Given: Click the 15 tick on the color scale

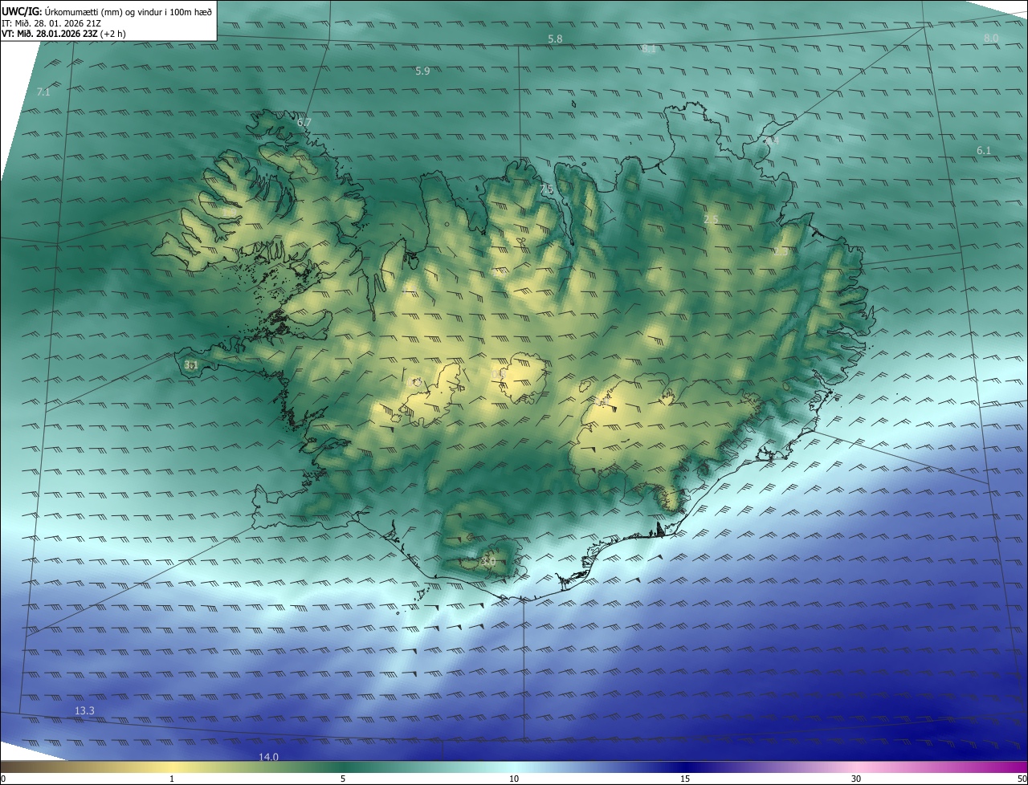Looking at the screenshot, I should 685,779.
